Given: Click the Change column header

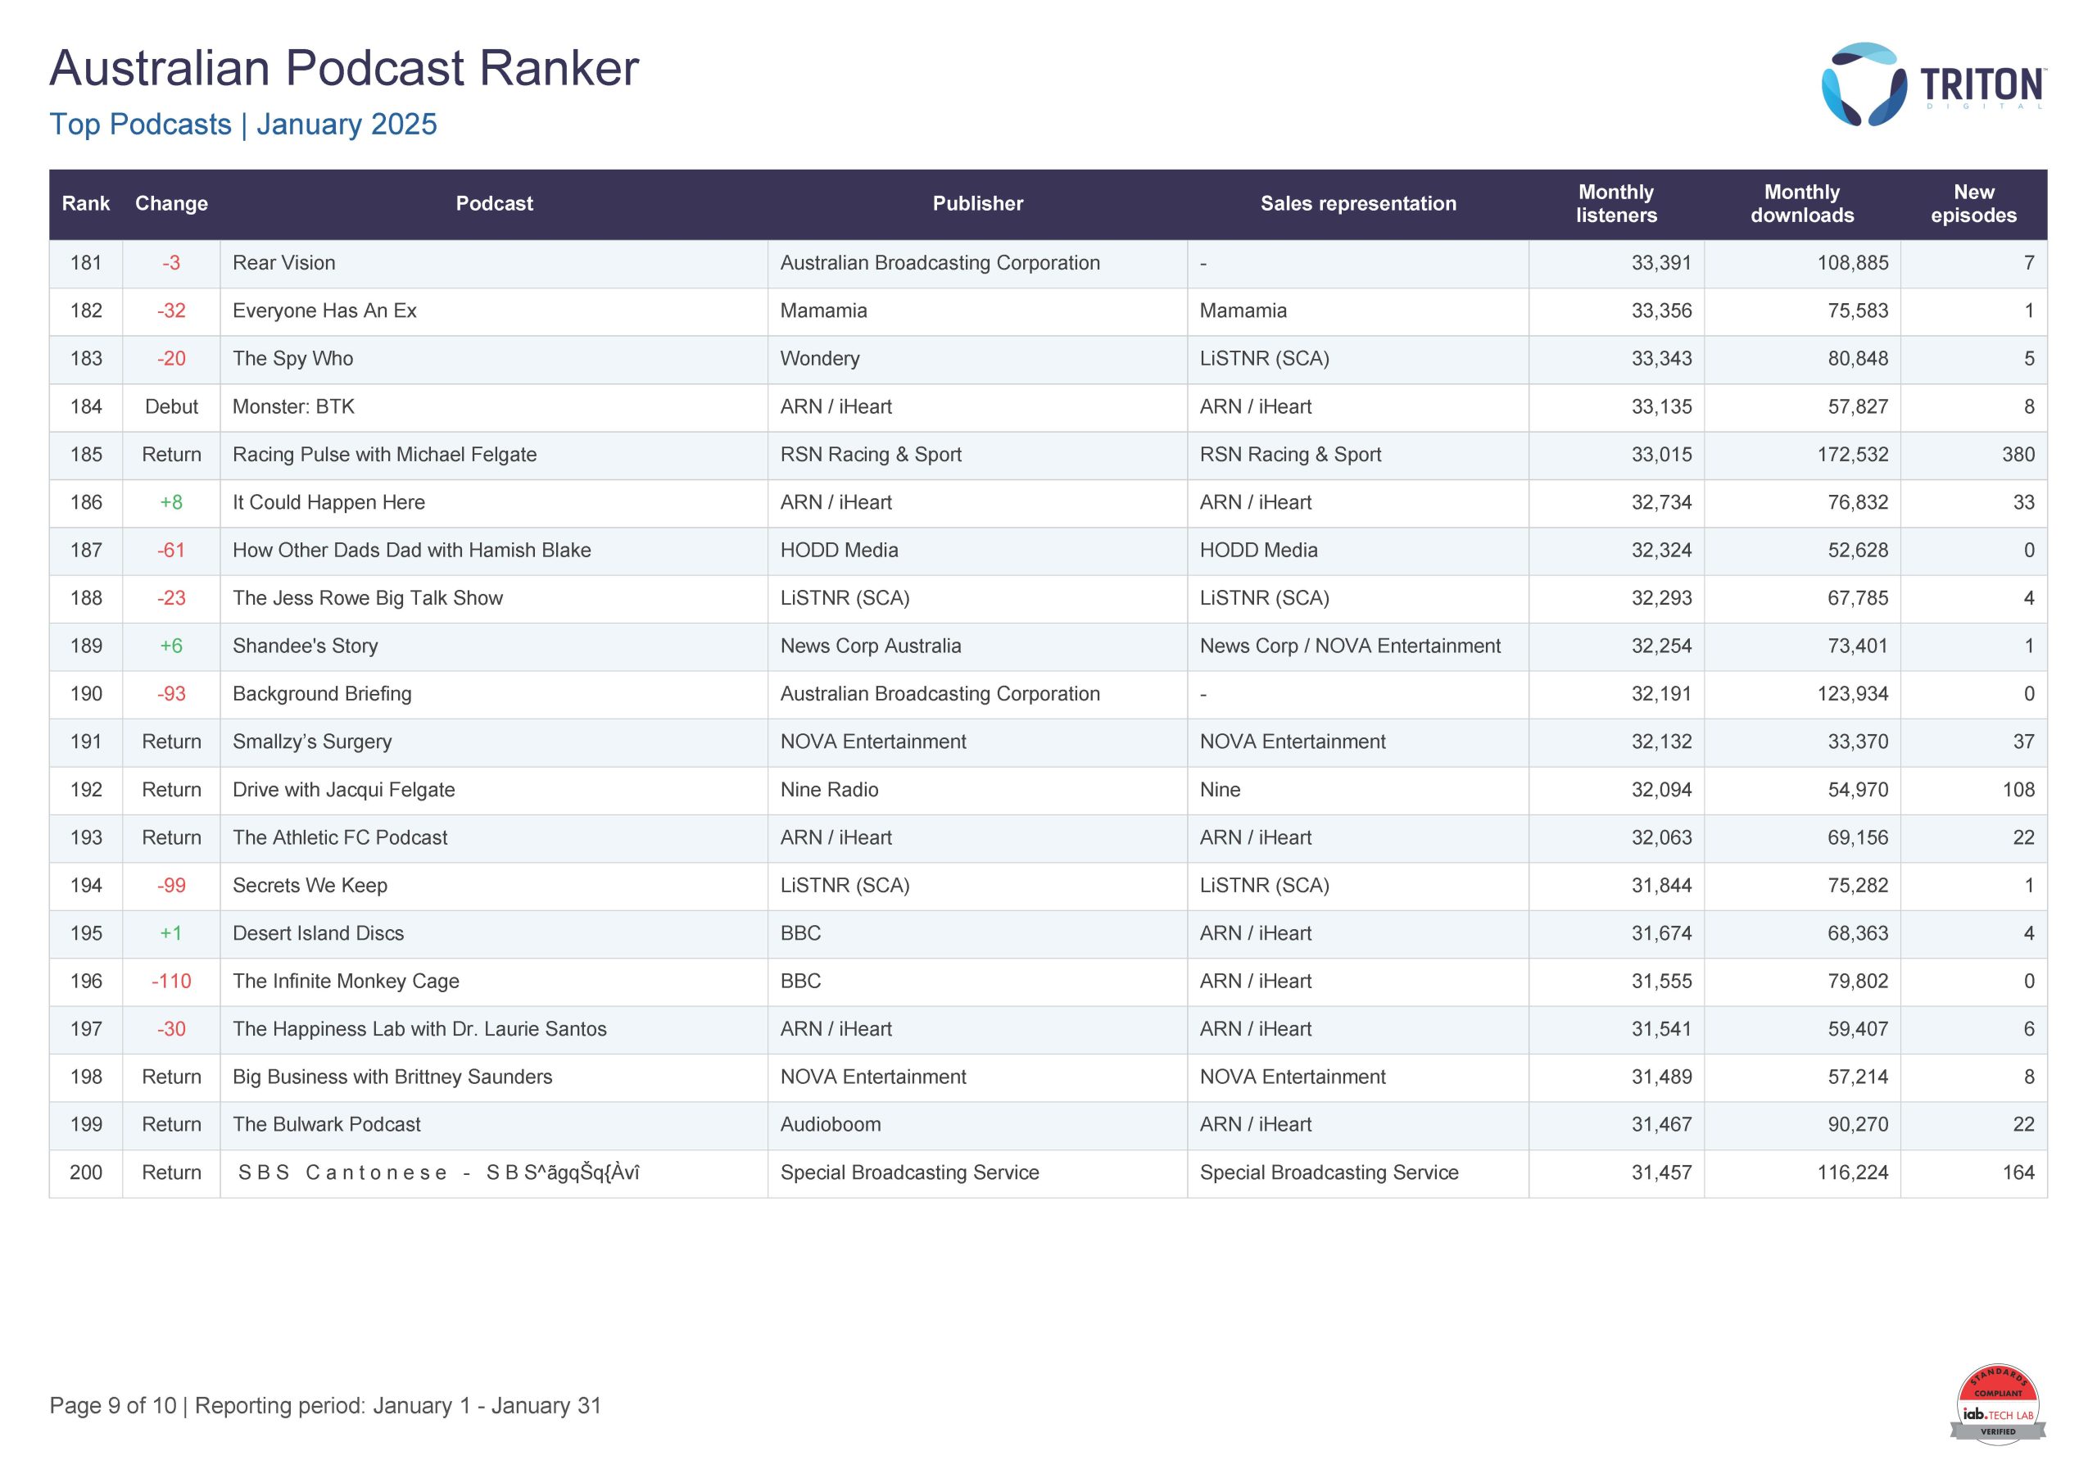Looking at the screenshot, I should tap(172, 204).
